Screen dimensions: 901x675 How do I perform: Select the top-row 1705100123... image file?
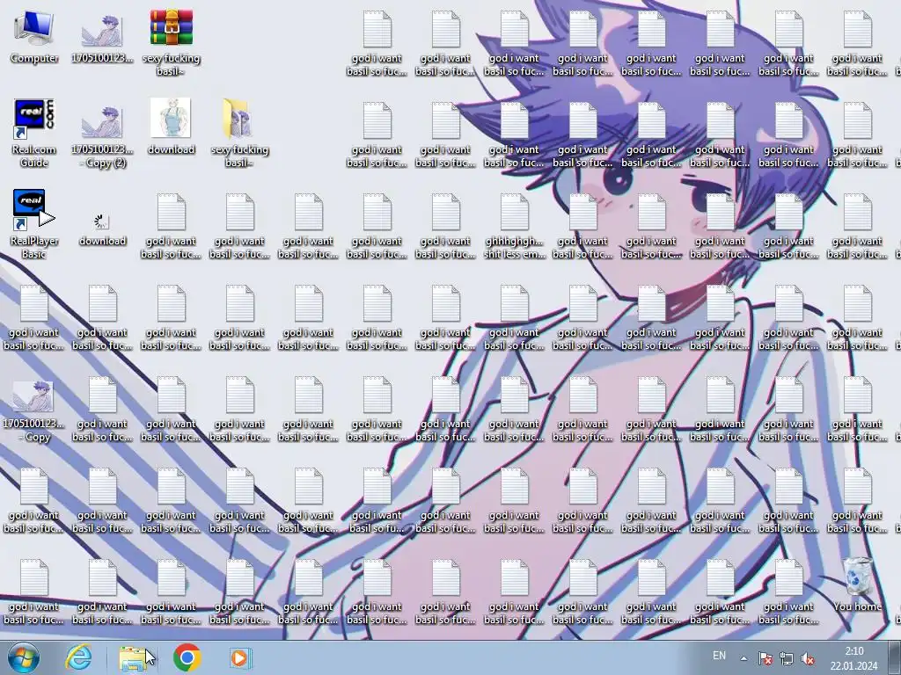102,37
